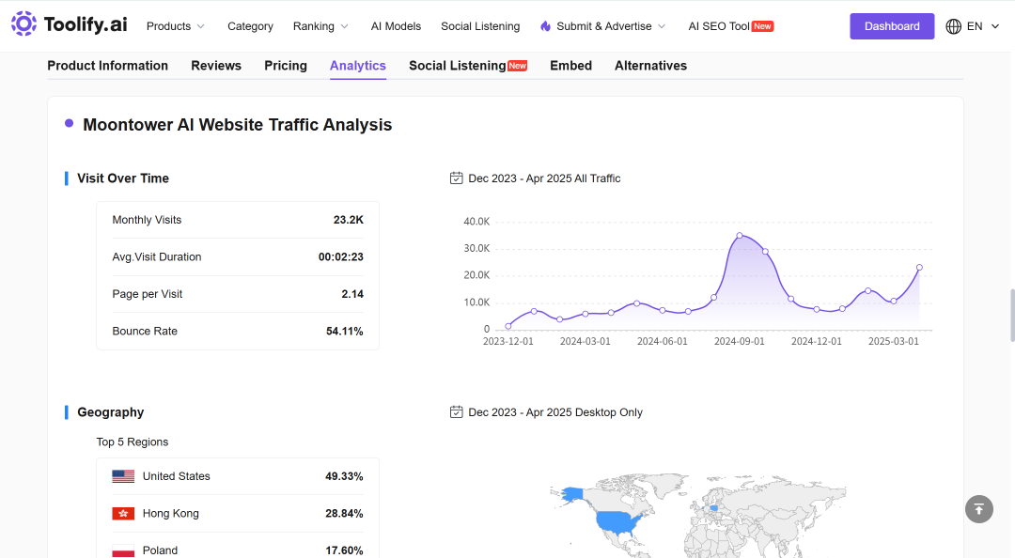Viewport: 1015px width, 558px height.
Task: Open the EN language dropdown chevron
Action: click(995, 26)
